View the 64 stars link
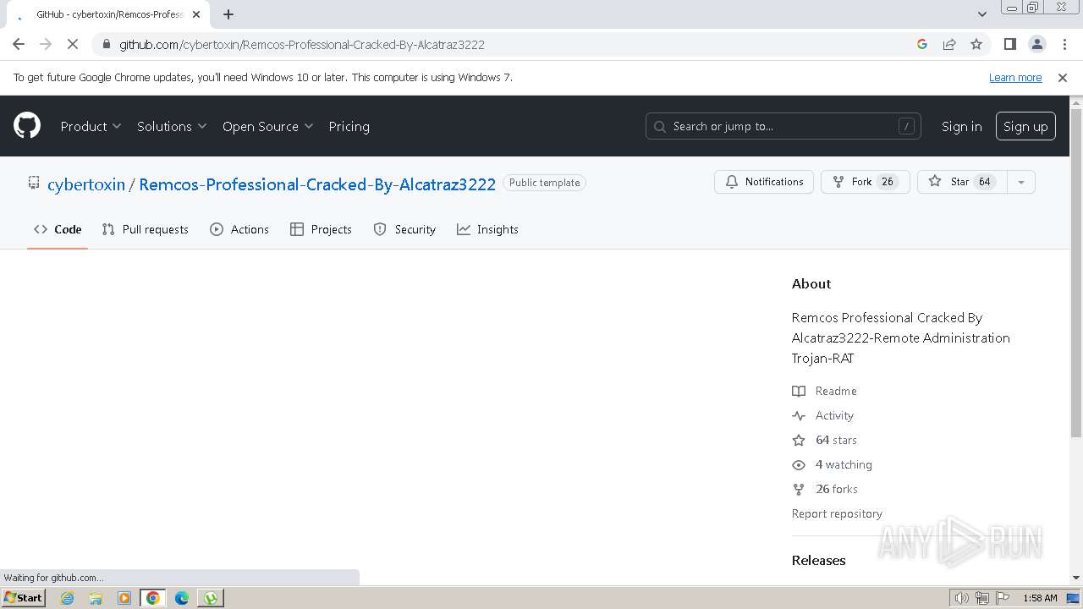The height and width of the screenshot is (609, 1083). click(x=825, y=440)
